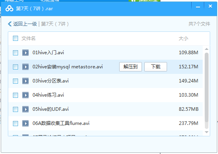Toggle the select-all checkbox beside 文件名
The height and width of the screenshot is (154, 218).
pyautogui.click(x=15, y=38)
